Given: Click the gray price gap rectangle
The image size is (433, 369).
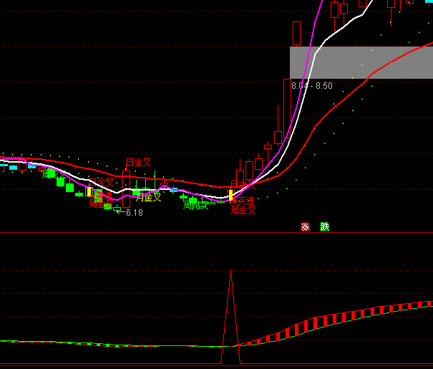Looking at the screenshot, I should (x=361, y=62).
